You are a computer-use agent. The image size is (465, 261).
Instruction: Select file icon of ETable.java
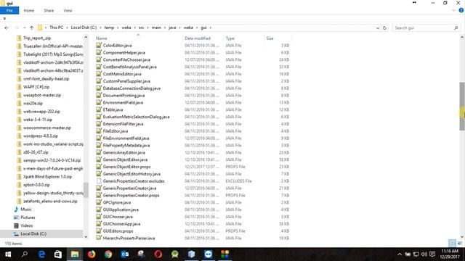(x=99, y=109)
